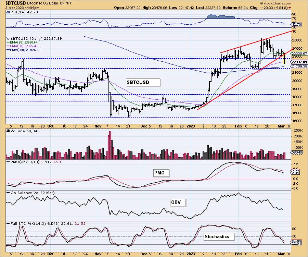Click the On Balance Vol (2 Mar) label
The width and height of the screenshot is (308, 257).
tap(33, 193)
